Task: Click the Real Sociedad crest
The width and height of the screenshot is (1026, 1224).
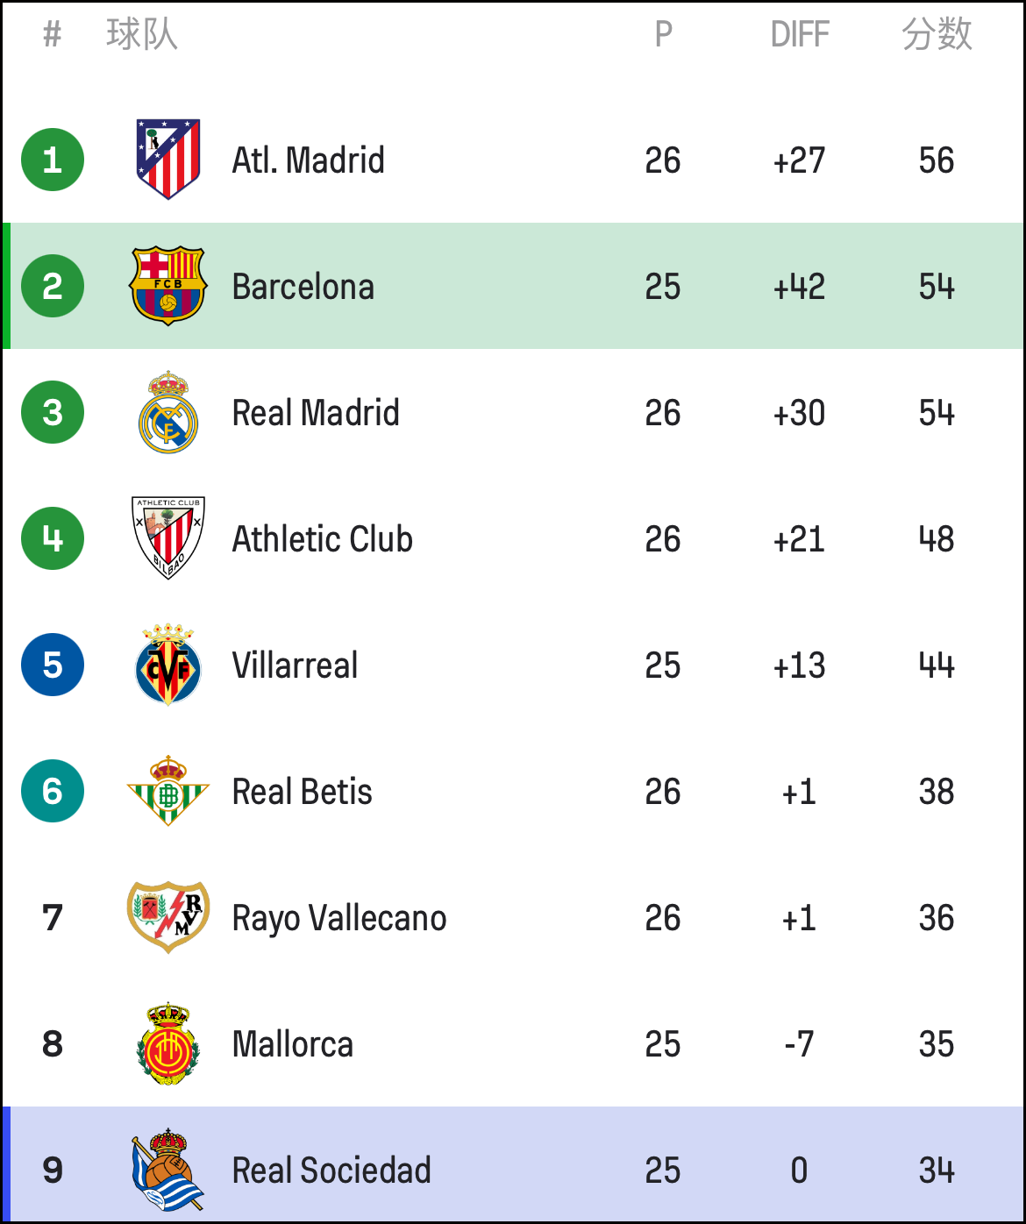Action: click(168, 1170)
